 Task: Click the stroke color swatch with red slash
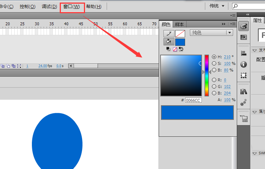pos(180,34)
